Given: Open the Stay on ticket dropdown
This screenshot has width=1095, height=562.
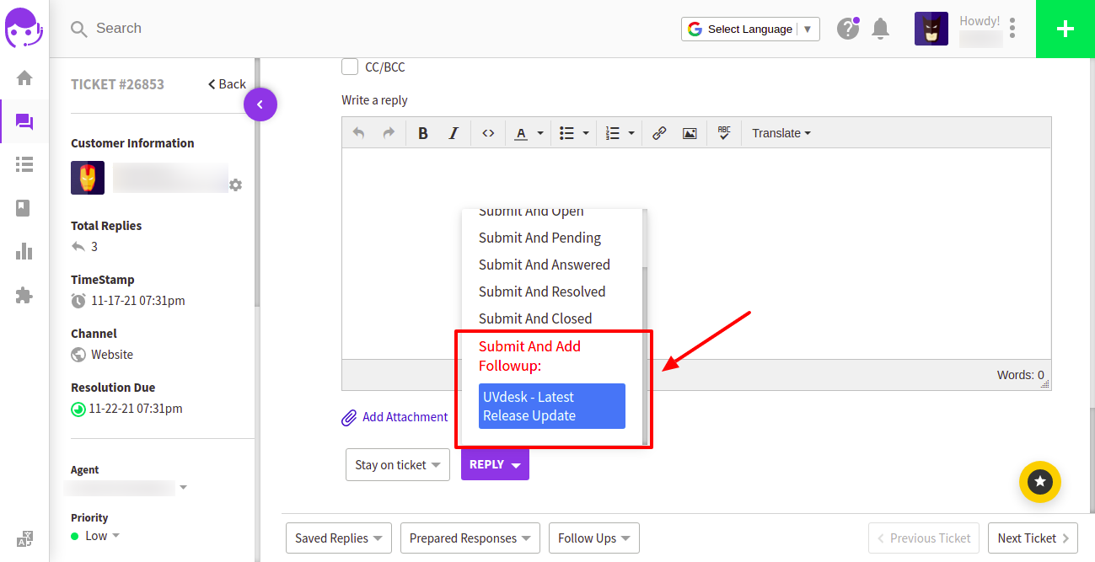Looking at the screenshot, I should coord(398,465).
